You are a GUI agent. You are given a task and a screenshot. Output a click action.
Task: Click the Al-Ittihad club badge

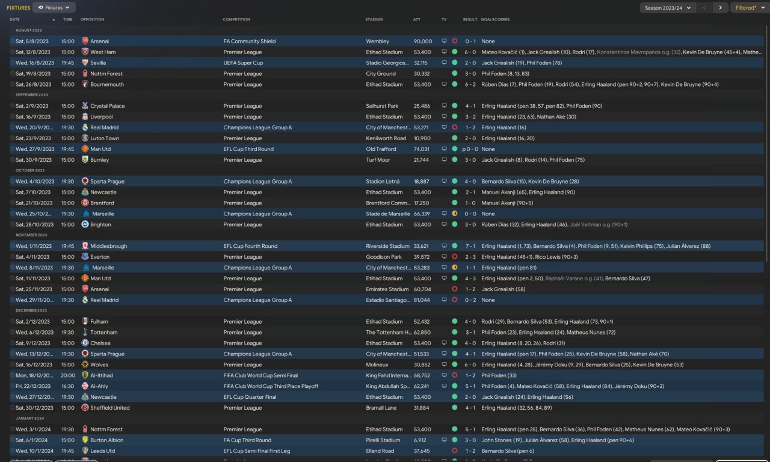pyautogui.click(x=85, y=375)
